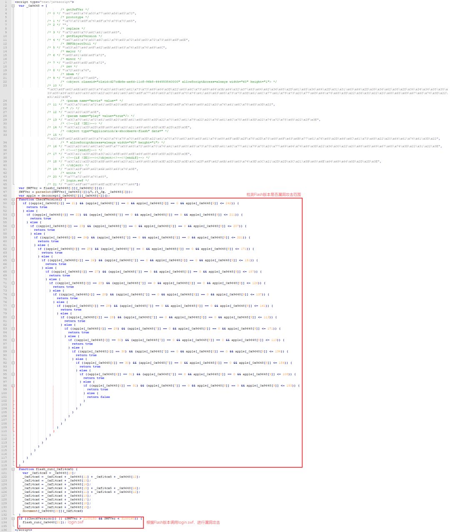Click the red Flash version check annotation
This screenshot has height=532, width=450.
(273, 195)
